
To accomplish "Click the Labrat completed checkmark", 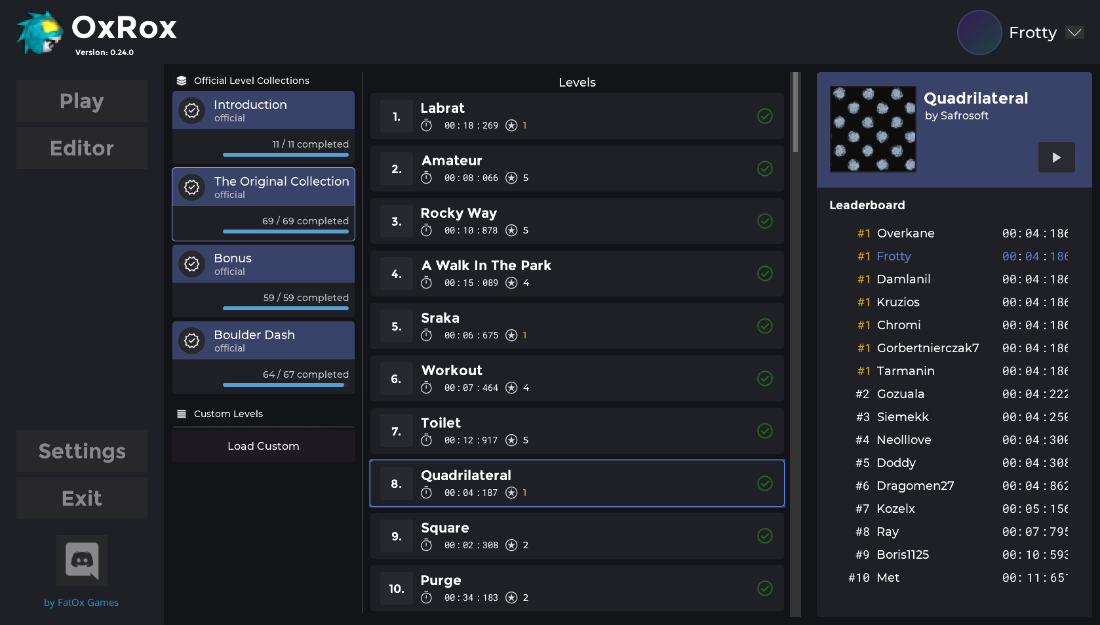I will (x=764, y=116).
